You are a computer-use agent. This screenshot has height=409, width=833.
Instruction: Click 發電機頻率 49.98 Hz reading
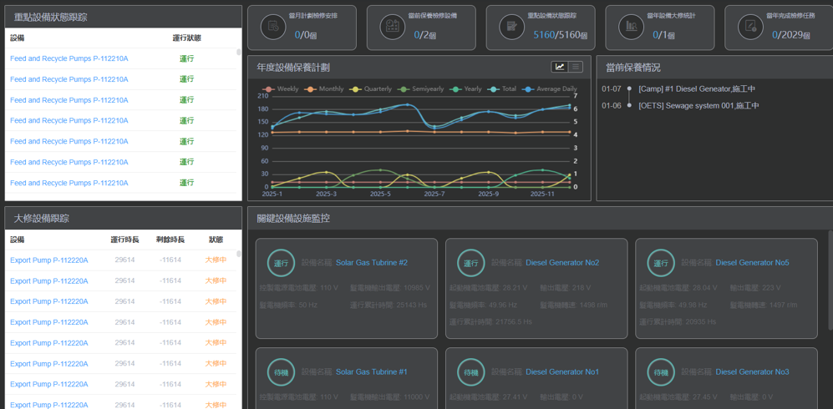click(673, 305)
